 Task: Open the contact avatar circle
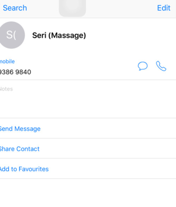[x=12, y=35]
